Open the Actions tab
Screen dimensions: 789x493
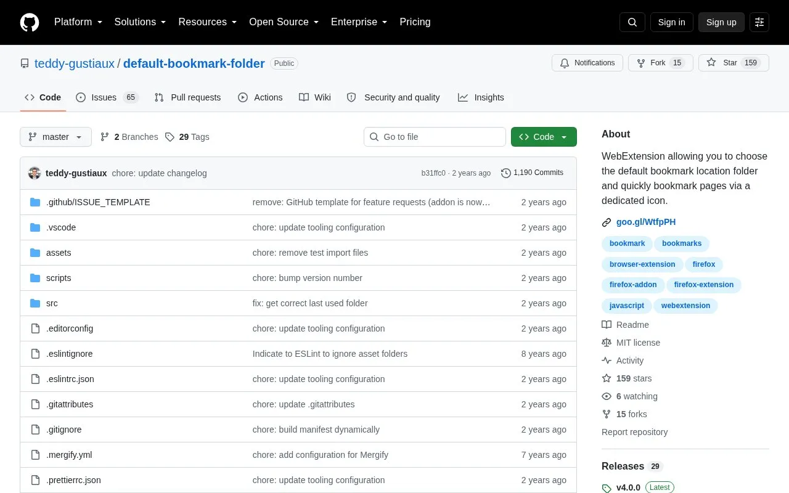[x=260, y=97]
